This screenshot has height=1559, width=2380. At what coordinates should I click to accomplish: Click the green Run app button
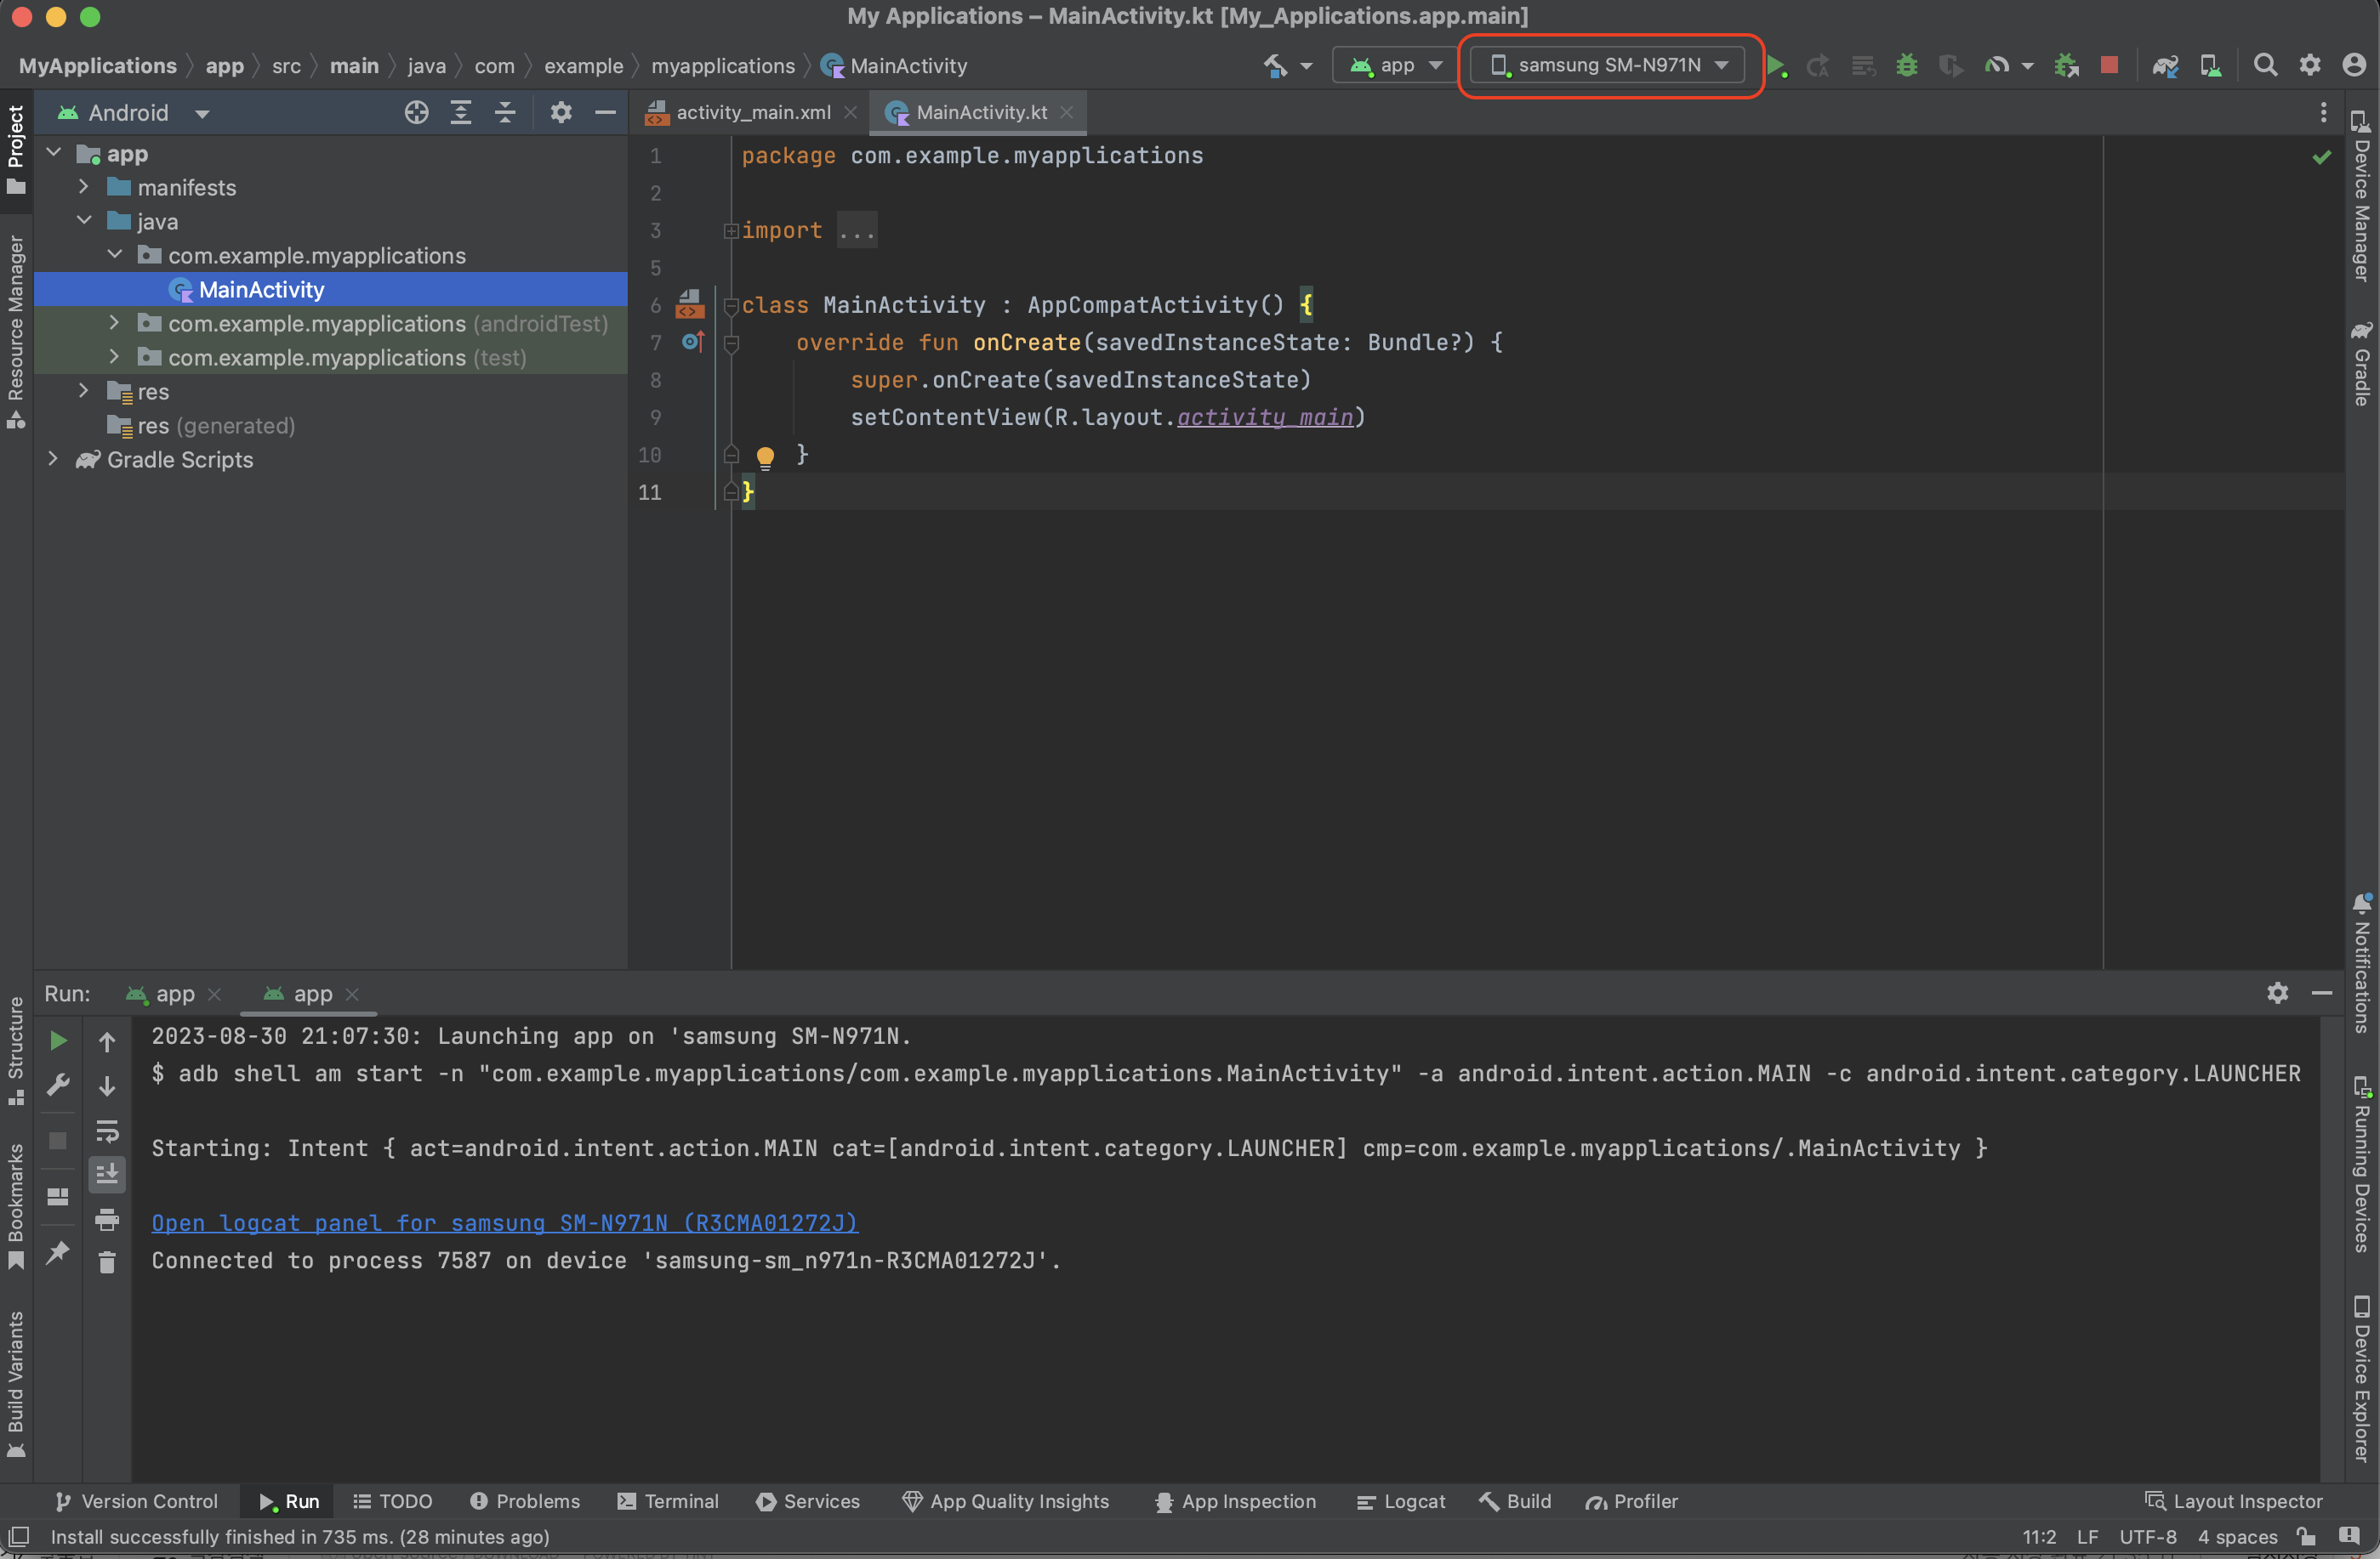coord(1776,66)
